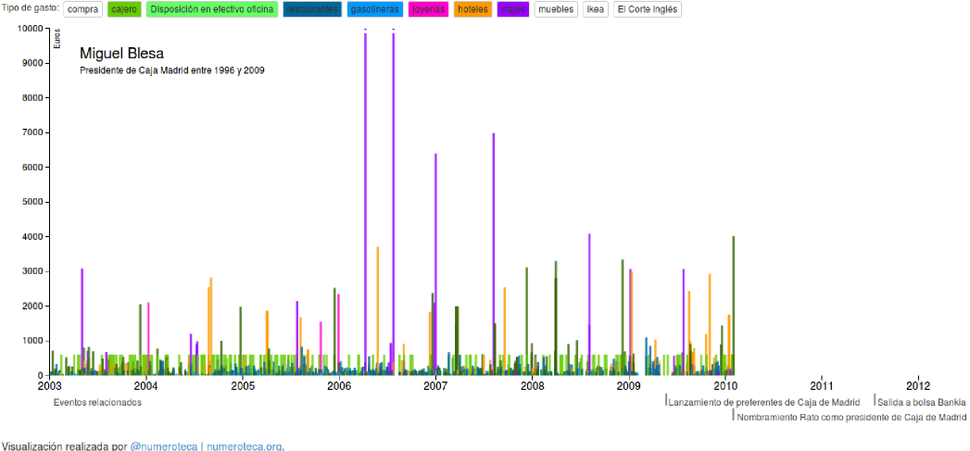Screen dimensions: 970x451
Task: Open the @numeroteca link
Action: pyautogui.click(x=163, y=445)
